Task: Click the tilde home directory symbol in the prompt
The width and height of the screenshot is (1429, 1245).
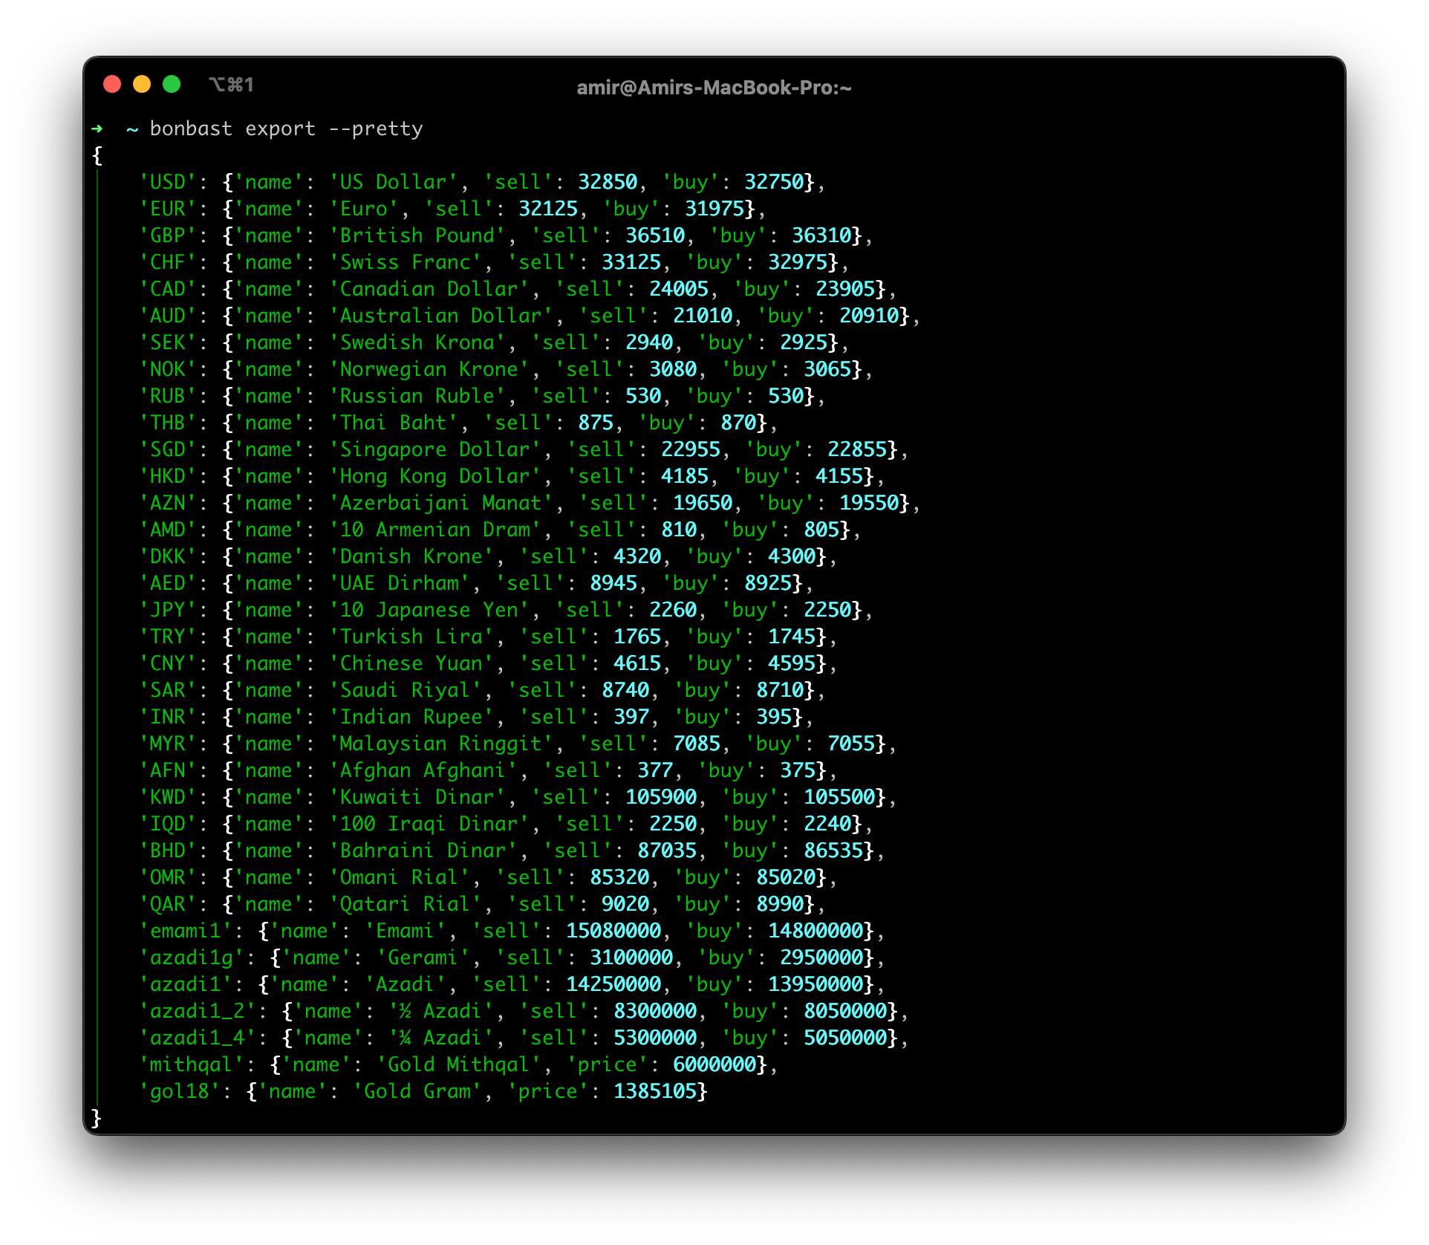Action: [x=132, y=129]
